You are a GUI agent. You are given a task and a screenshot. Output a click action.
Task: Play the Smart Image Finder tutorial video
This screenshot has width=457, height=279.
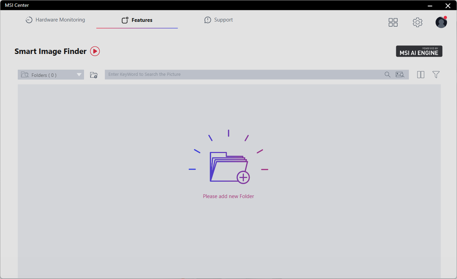[95, 51]
